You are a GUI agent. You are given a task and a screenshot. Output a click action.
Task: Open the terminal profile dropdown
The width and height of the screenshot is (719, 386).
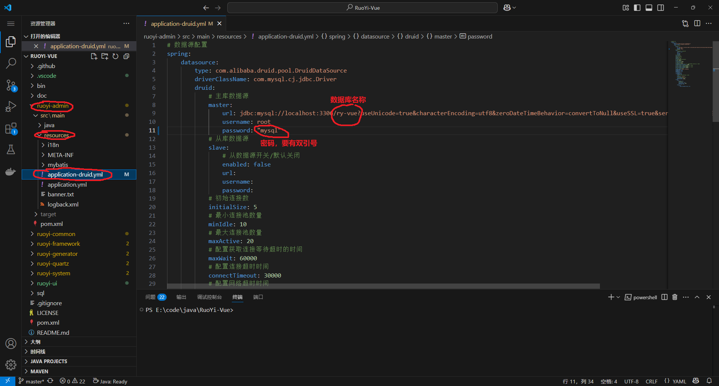(617, 297)
